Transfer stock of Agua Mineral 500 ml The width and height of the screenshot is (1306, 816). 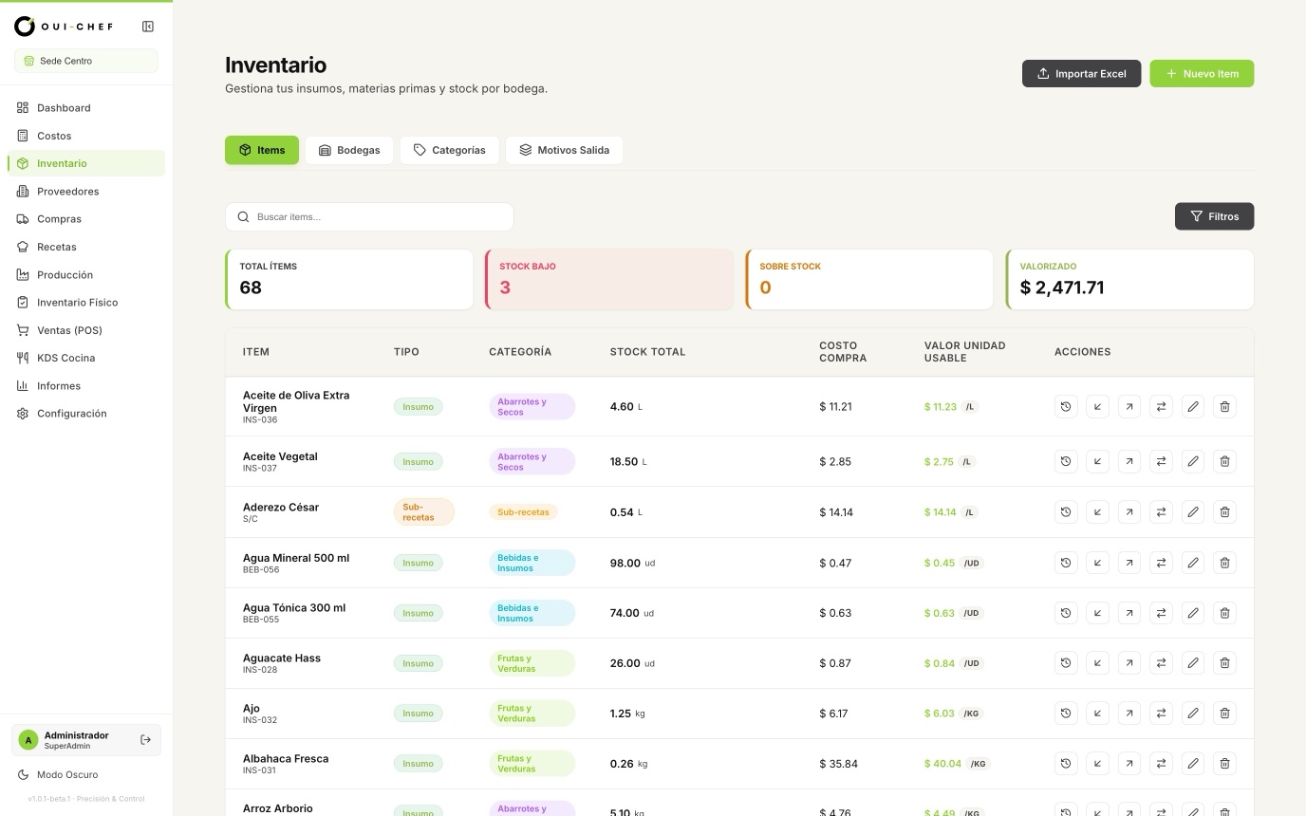coord(1161,563)
